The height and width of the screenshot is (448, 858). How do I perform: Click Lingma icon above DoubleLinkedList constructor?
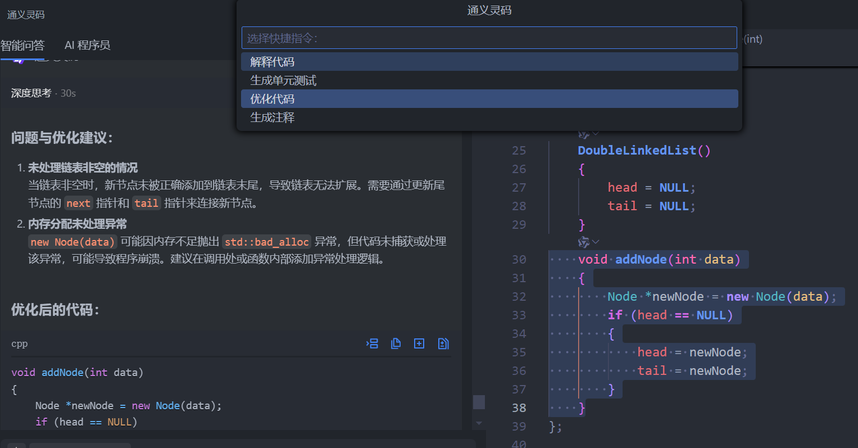click(584, 134)
